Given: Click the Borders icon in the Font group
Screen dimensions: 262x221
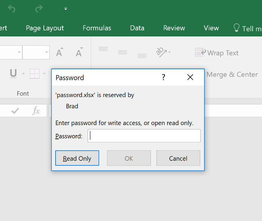Looking at the screenshot, I should point(34,74).
